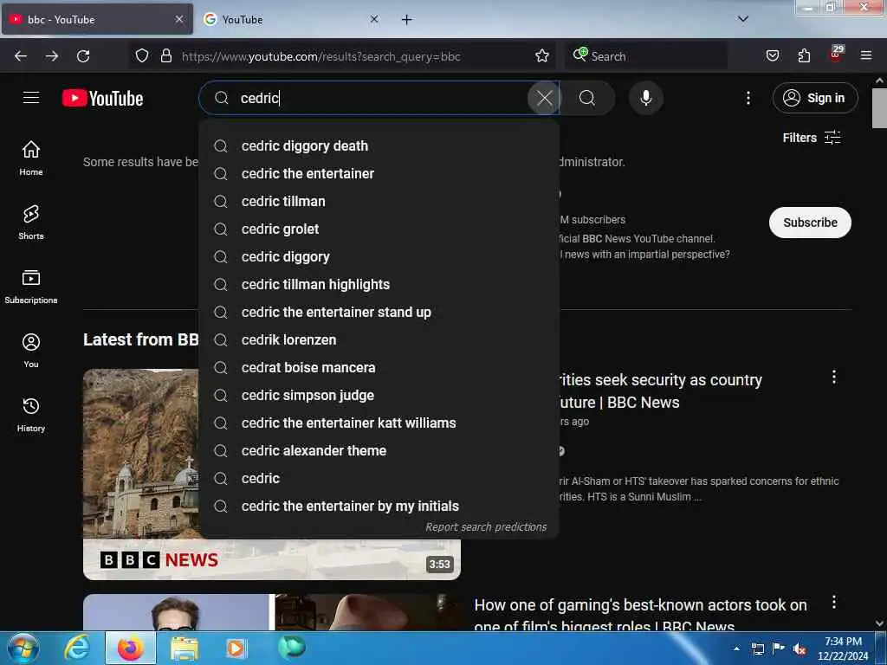887x665 pixels.
Task: Click the muted volume tray icon
Action: (800, 649)
